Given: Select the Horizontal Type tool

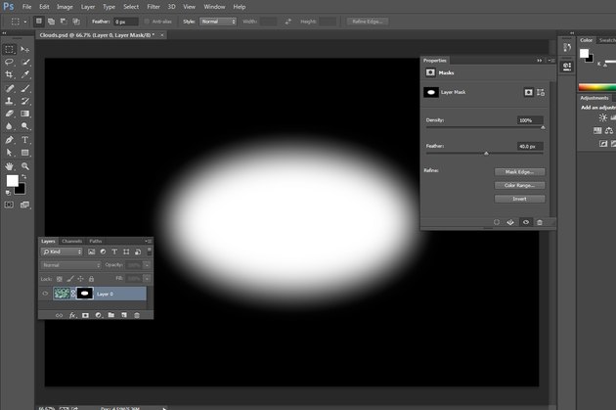Looking at the screenshot, I should (25, 140).
